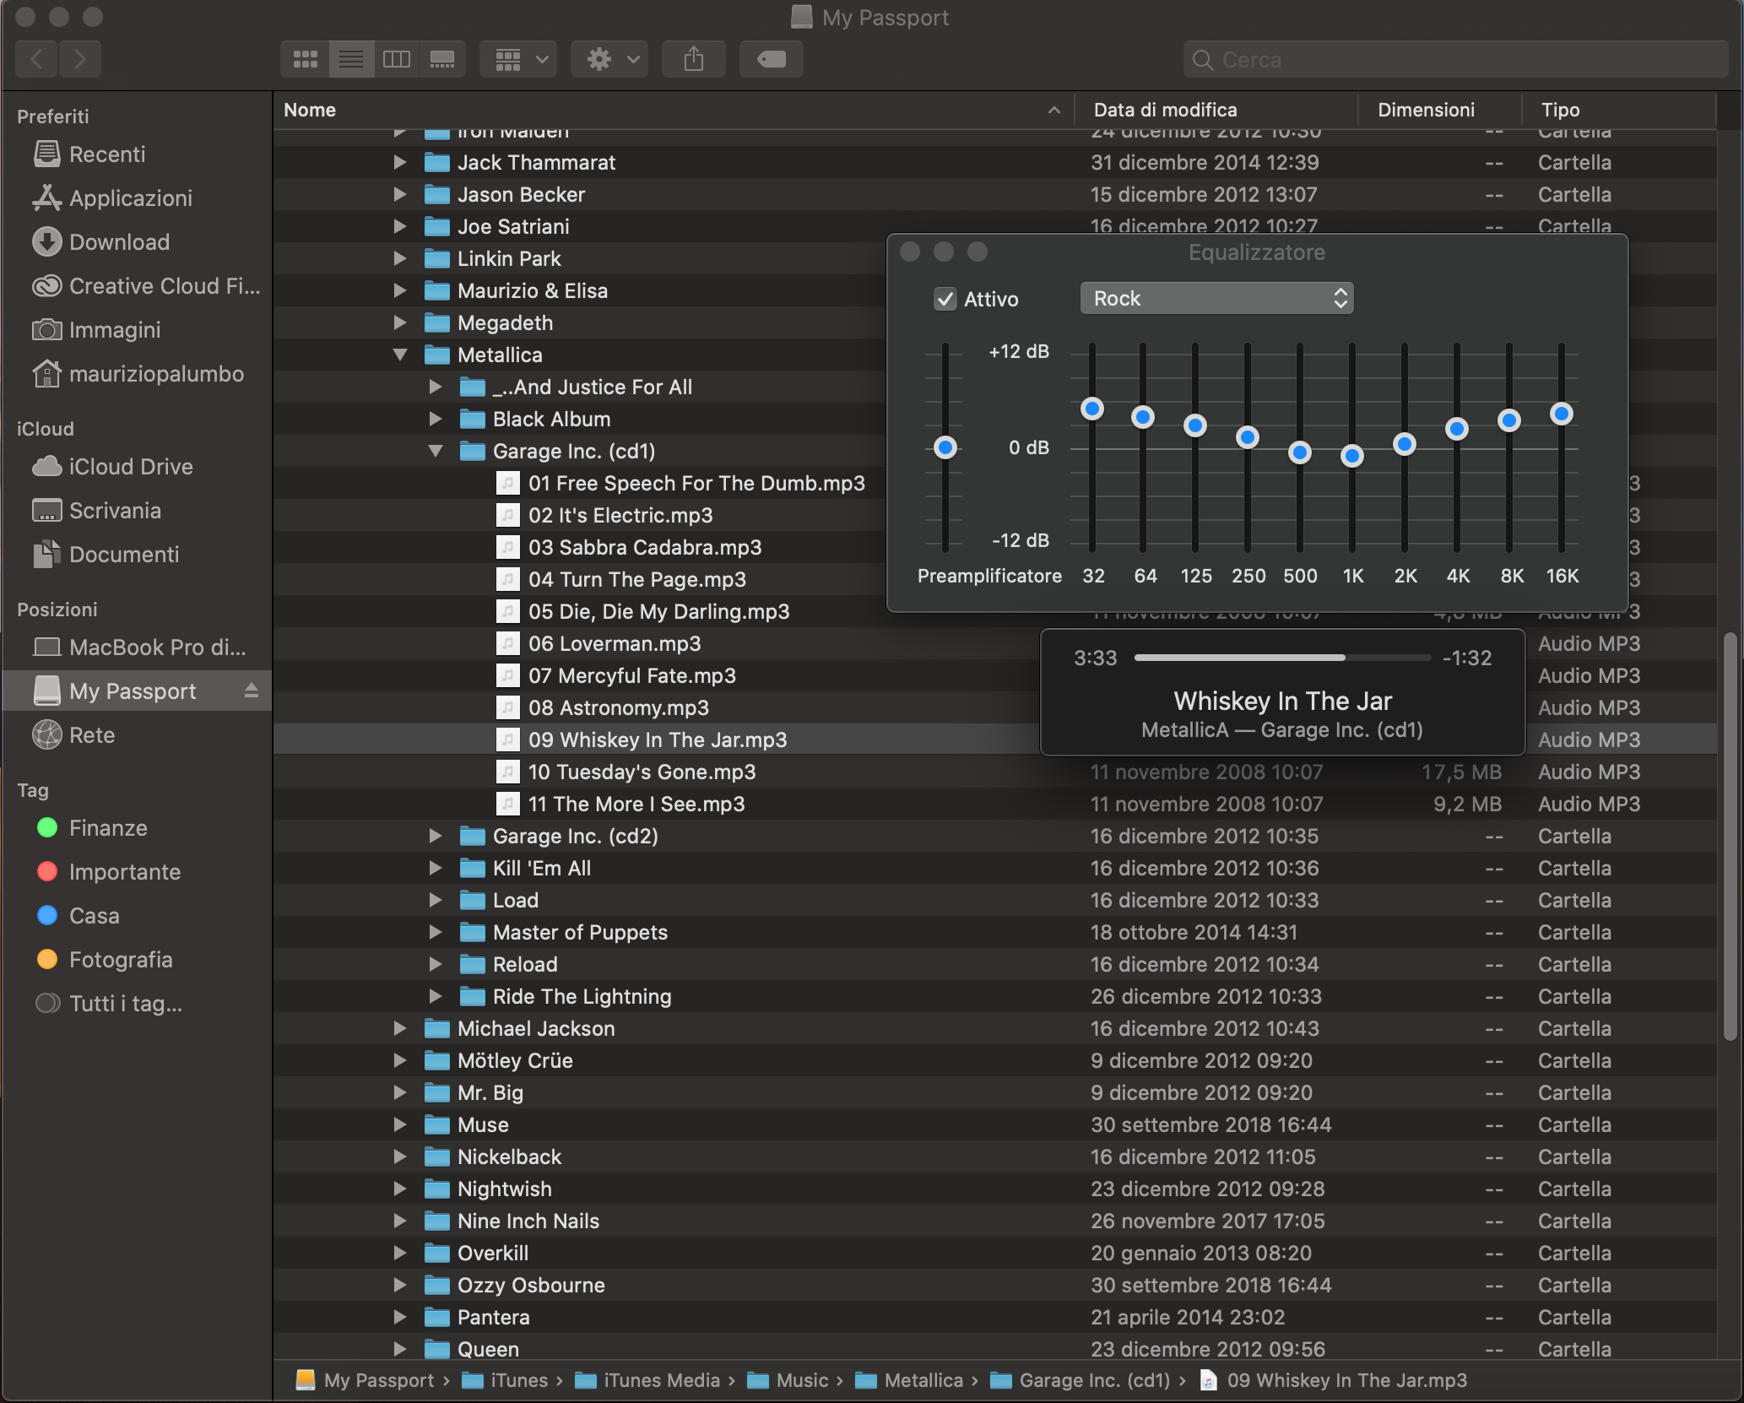Click the 1K band slider knob
Viewport: 1744px width, 1403px height.
click(1352, 456)
